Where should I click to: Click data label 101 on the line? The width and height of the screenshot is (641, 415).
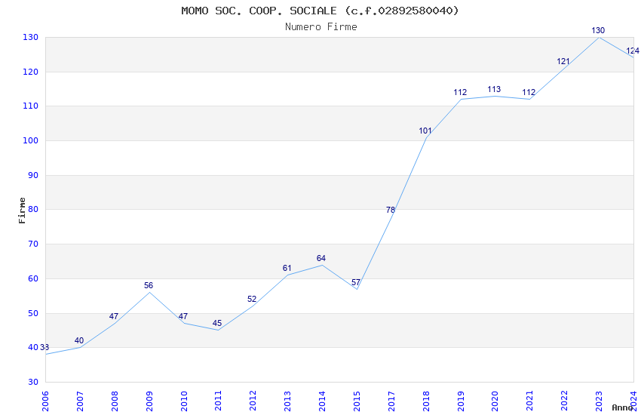(425, 131)
